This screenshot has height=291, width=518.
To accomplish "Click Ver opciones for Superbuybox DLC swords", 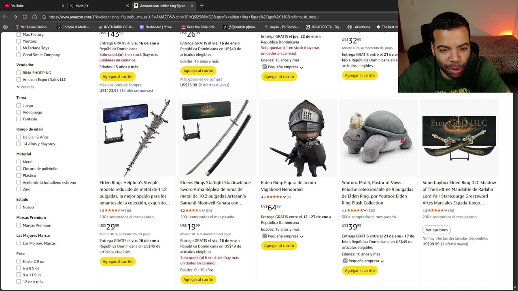I will (437, 230).
